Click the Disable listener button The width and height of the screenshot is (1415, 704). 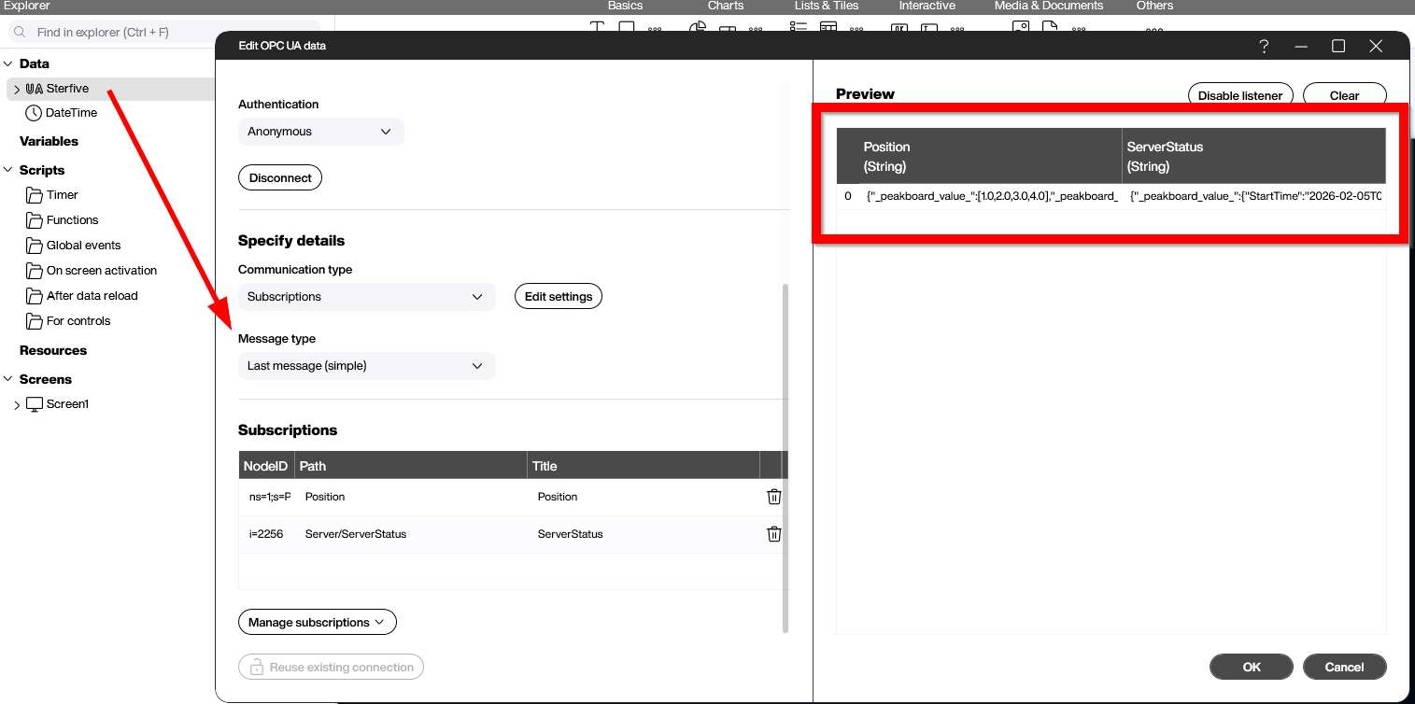pos(1240,94)
